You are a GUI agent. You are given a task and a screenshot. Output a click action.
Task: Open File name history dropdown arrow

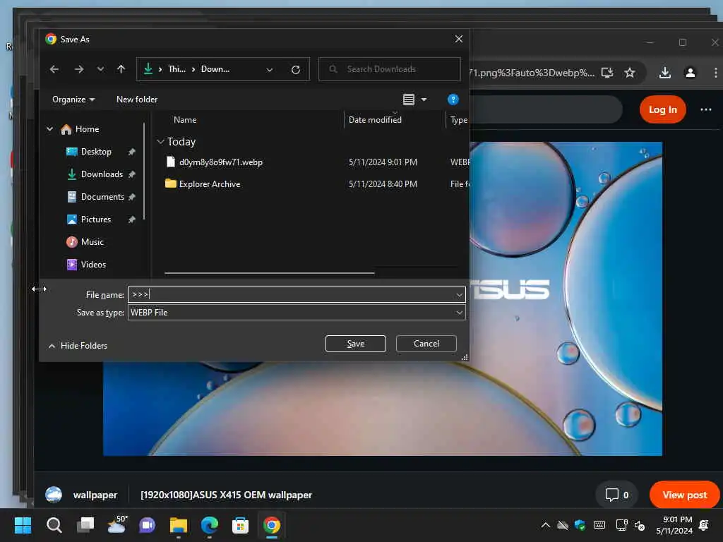[x=459, y=295]
